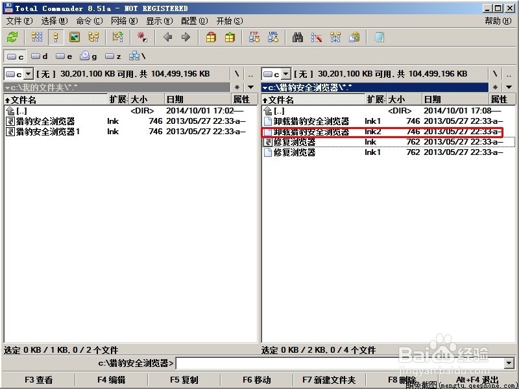The width and height of the screenshot is (519, 389).
Task: Sort left panel by 扩展 column header
Action: point(119,100)
